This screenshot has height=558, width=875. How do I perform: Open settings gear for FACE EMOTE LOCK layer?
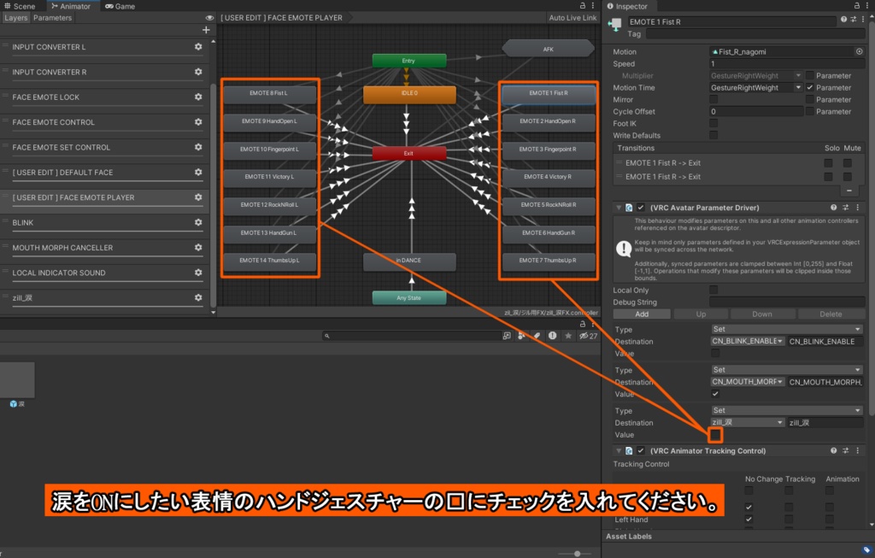pyautogui.click(x=198, y=97)
